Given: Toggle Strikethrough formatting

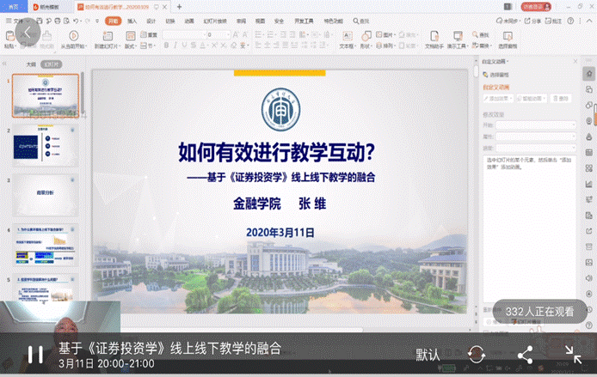Looking at the screenshot, I should coord(194,46).
